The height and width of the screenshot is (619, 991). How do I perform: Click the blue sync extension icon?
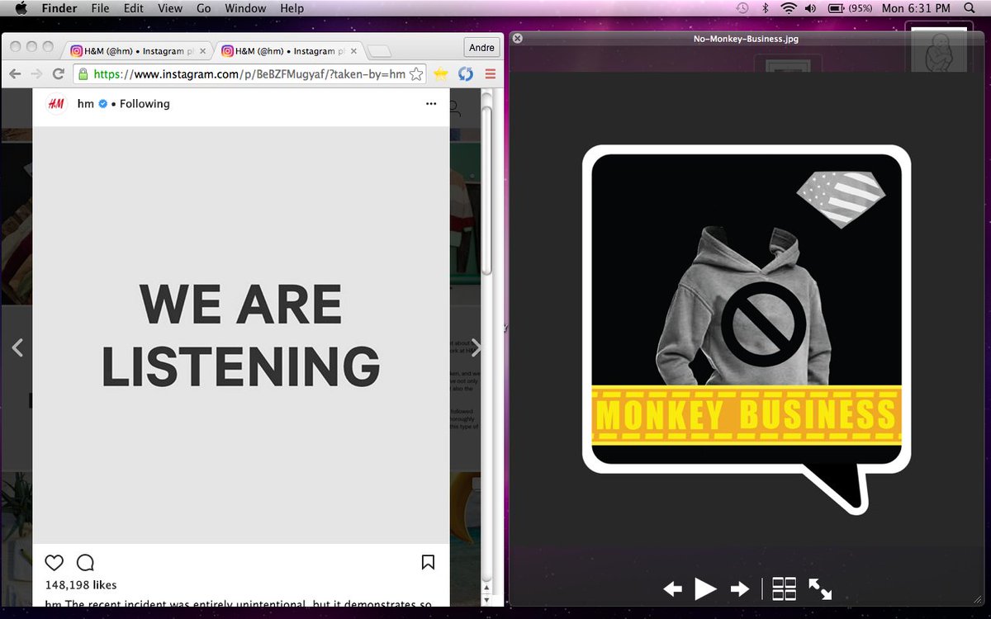466,74
